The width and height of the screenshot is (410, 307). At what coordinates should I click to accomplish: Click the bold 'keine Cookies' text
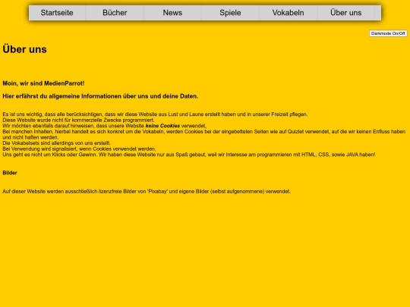pos(162,126)
